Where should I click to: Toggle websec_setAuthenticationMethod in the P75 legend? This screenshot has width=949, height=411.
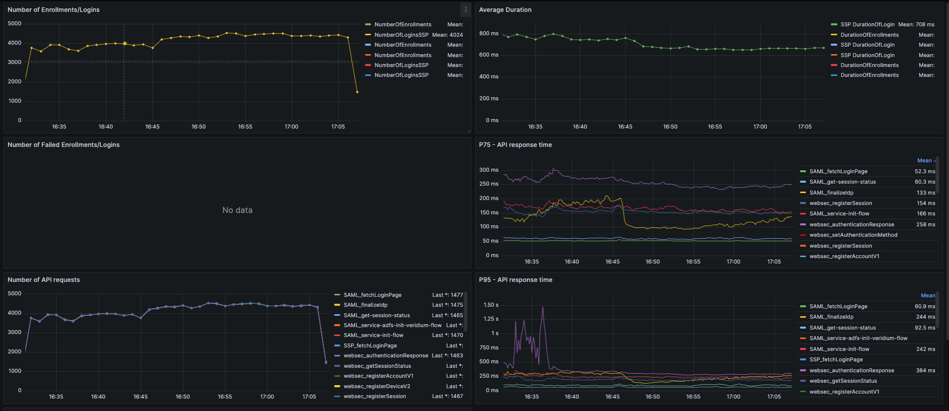click(853, 235)
